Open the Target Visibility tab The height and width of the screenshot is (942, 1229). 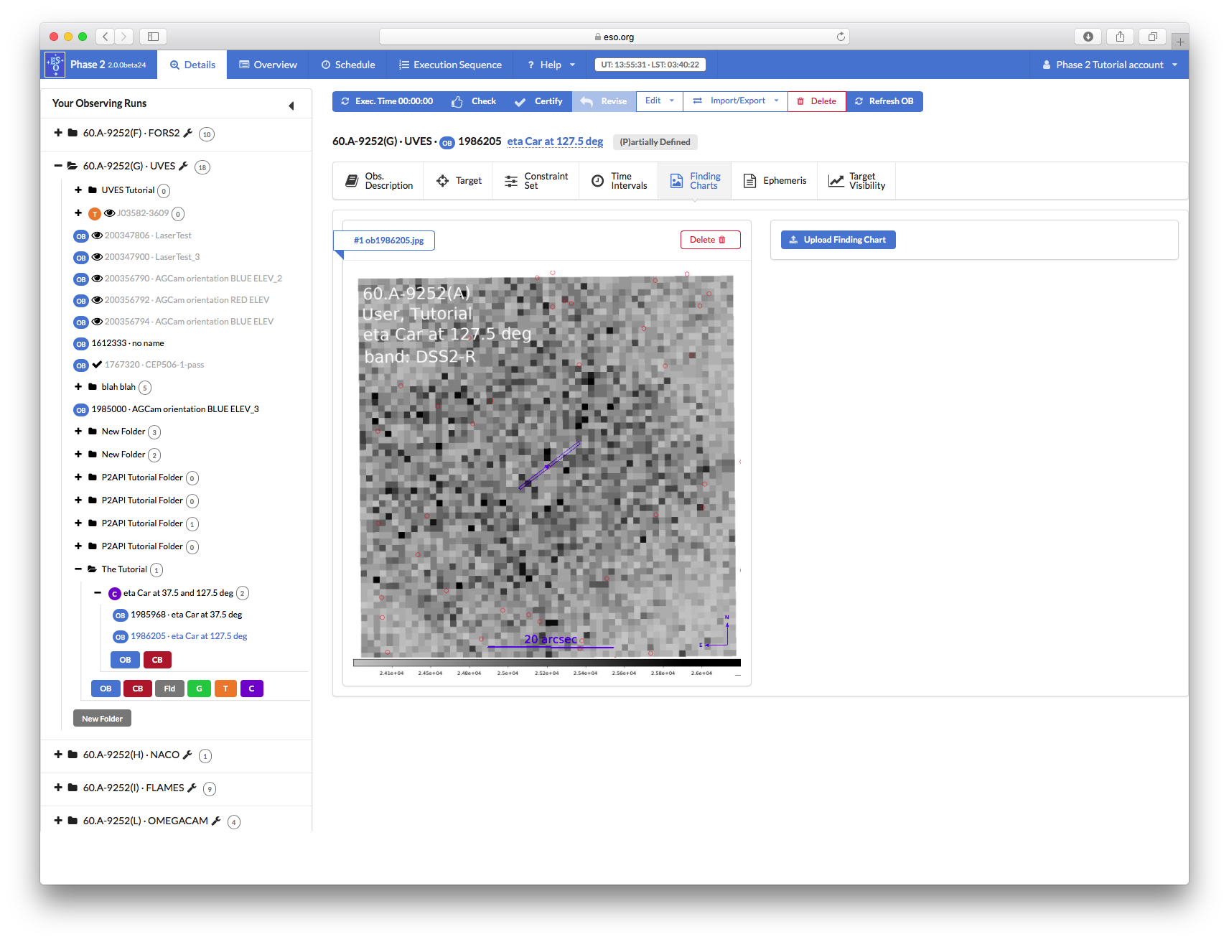857,181
